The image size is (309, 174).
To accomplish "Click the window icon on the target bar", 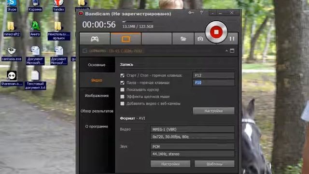I will pyautogui.click(x=232, y=51).
